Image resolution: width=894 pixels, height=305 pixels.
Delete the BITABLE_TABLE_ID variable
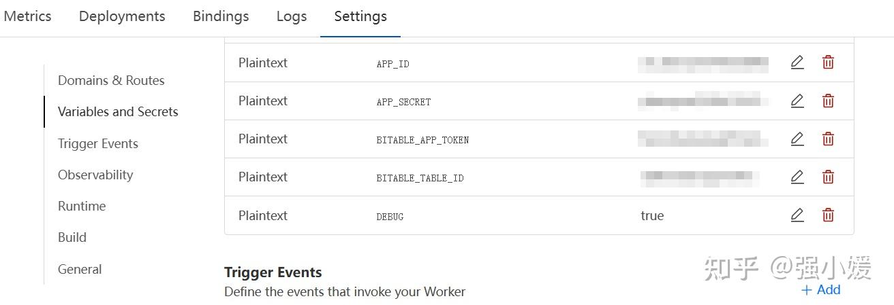828,177
